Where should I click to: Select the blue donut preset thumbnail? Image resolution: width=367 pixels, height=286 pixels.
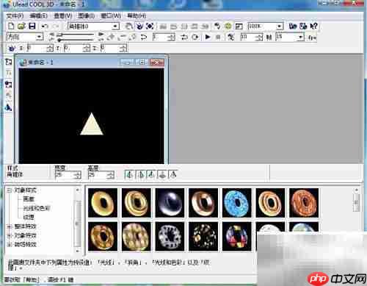pyautogui.click(x=236, y=203)
